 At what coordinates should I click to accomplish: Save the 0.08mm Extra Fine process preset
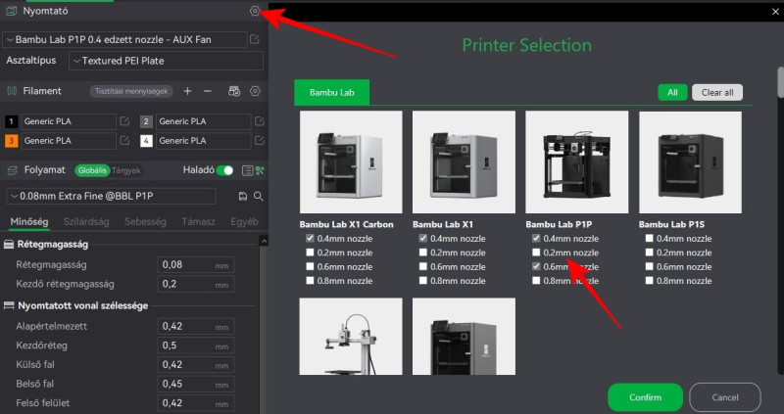pos(243,197)
